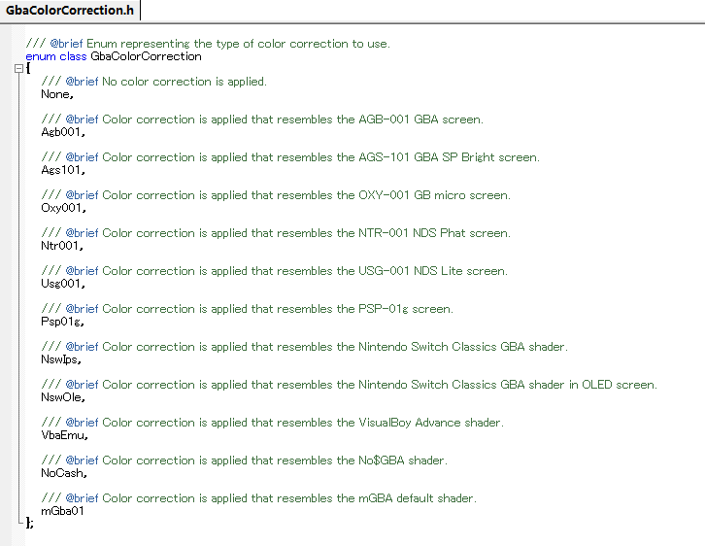The height and width of the screenshot is (546, 705).
Task: Click the 'Agb001,' enumerator
Action: coord(63,132)
